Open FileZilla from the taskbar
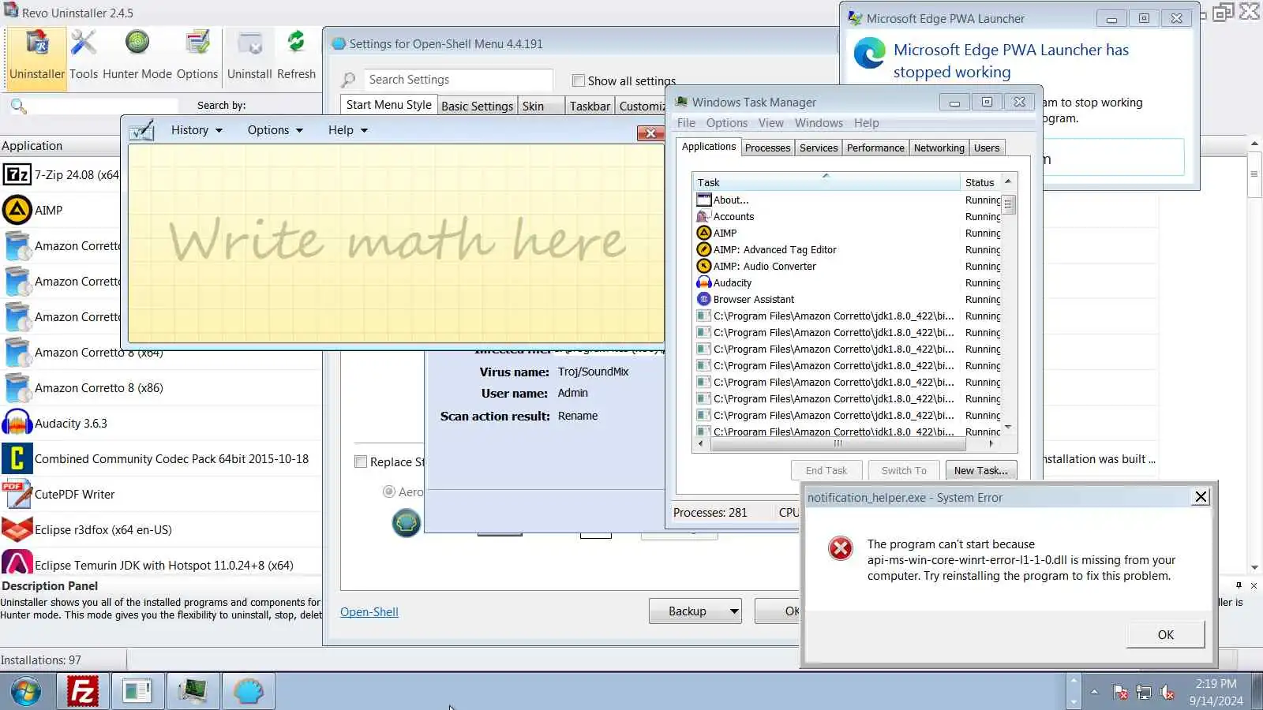Viewport: 1263px width, 710px height. click(x=82, y=692)
